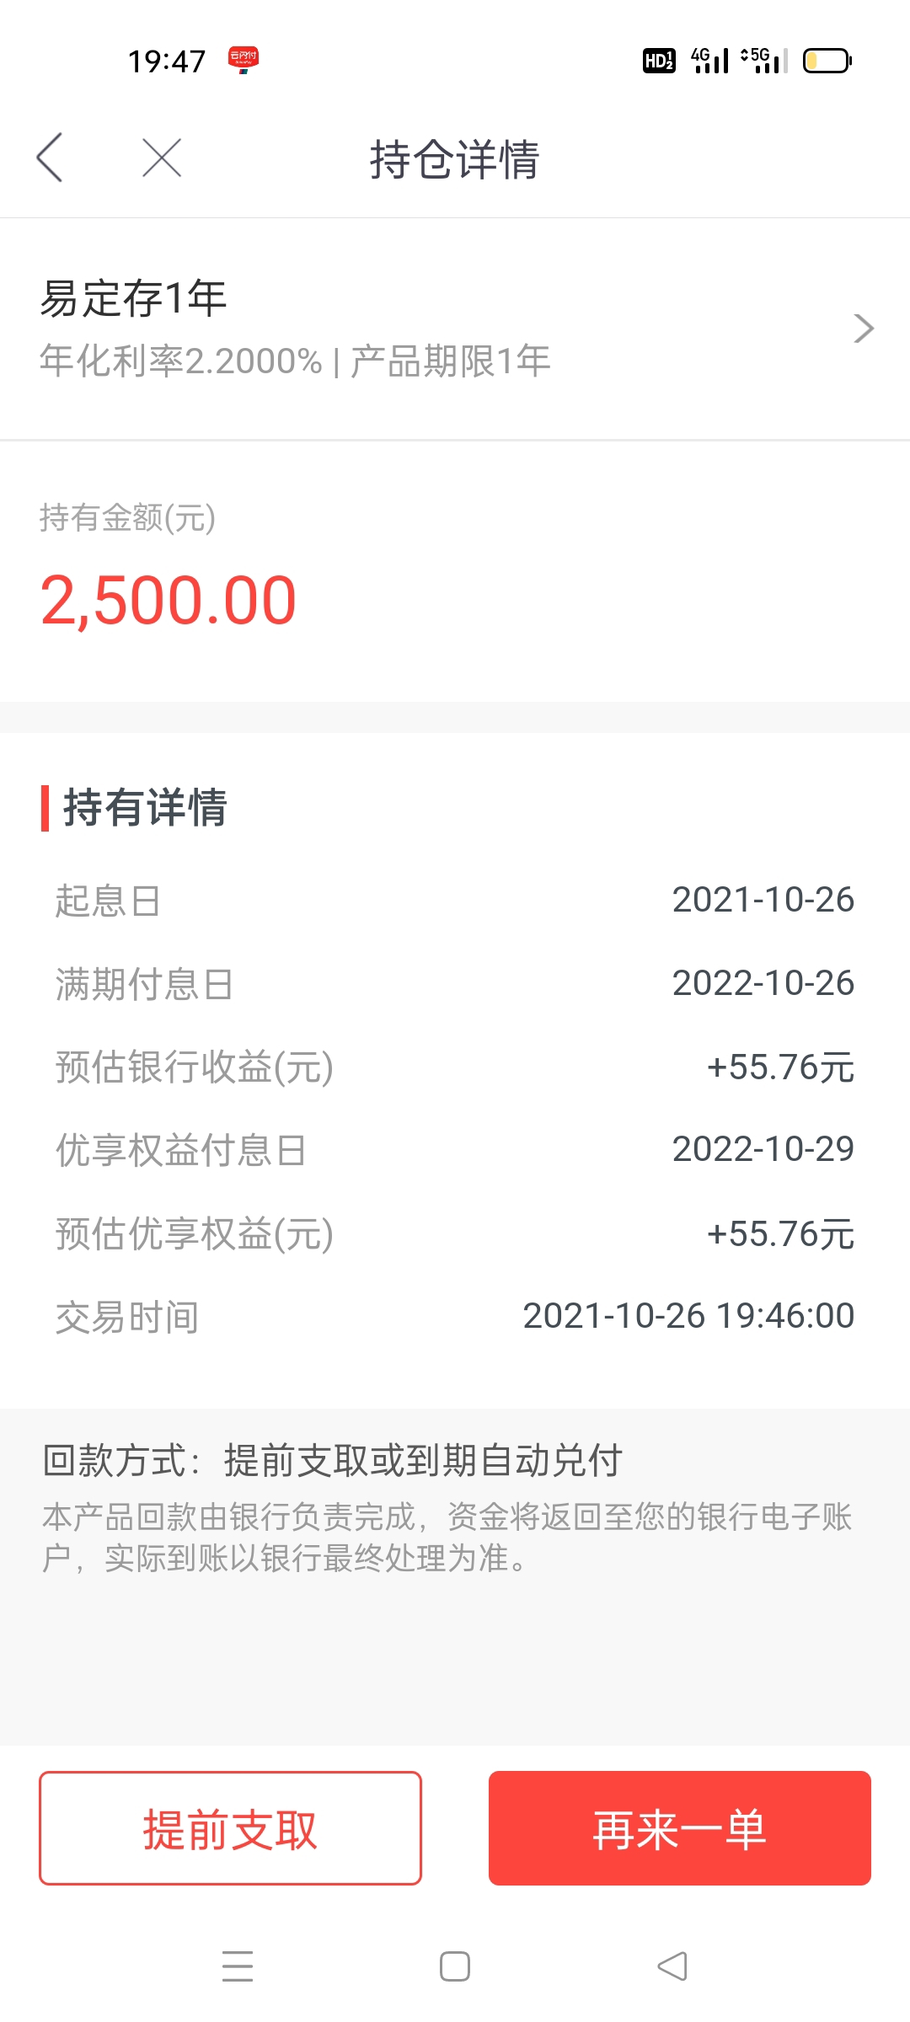Tap the UnionPay notification icon in status bar
The image size is (910, 2022).
pos(244,60)
